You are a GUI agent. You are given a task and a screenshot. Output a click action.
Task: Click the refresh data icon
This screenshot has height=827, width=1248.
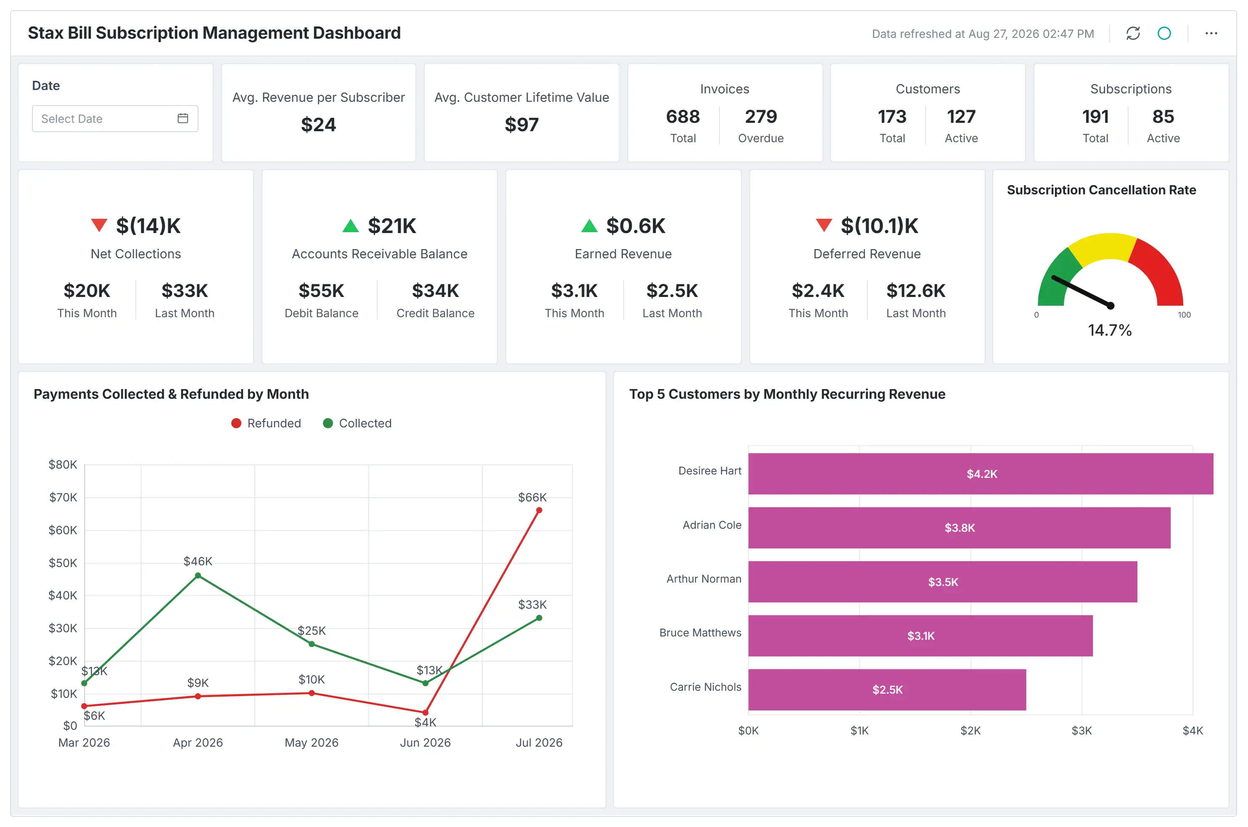click(x=1132, y=33)
